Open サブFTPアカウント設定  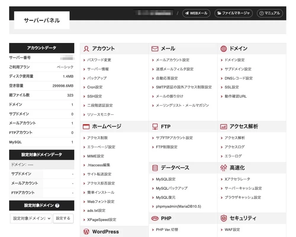[174, 138]
